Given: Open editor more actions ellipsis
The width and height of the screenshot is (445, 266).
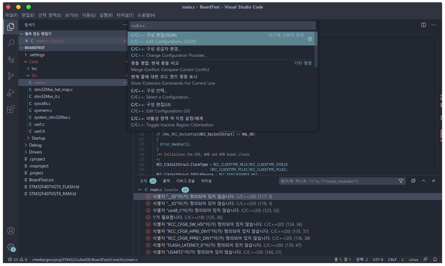Looking at the screenshot, I should pyautogui.click(x=434, y=25).
